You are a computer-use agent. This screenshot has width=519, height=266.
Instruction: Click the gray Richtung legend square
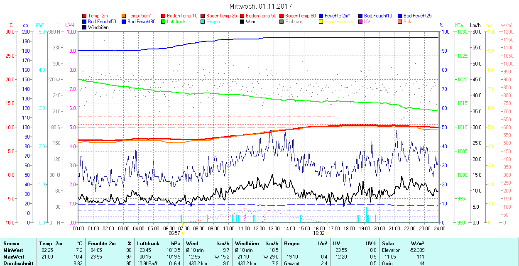[282, 22]
